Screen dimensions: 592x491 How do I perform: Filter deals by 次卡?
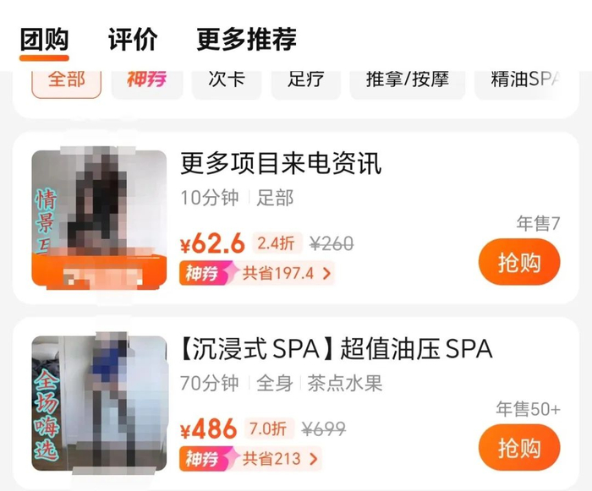[x=227, y=81]
